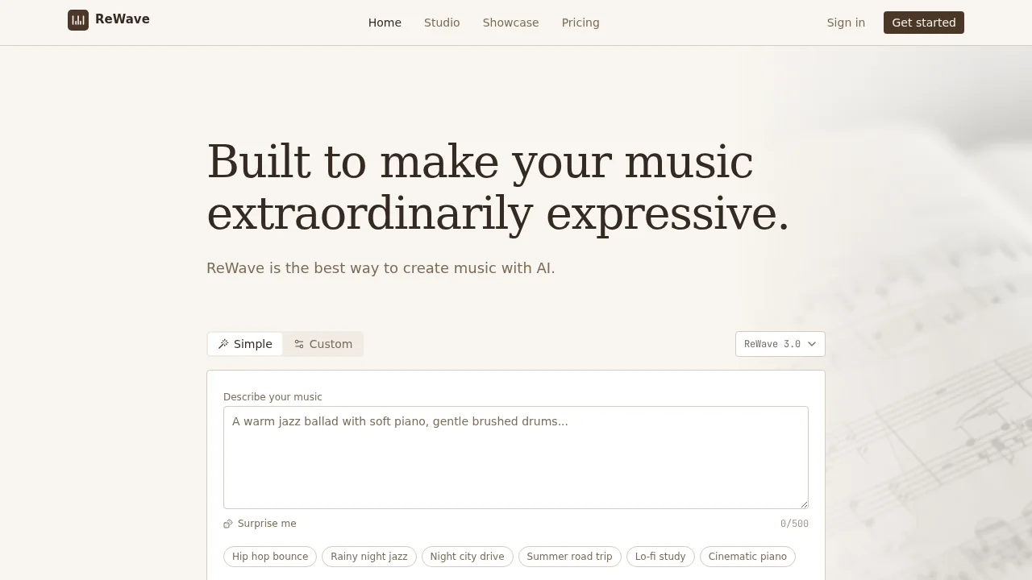Navigate to Pricing
The height and width of the screenshot is (580, 1032).
tap(580, 23)
